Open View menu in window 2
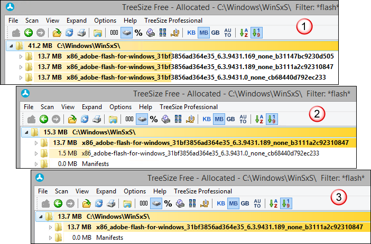 pos(68,107)
